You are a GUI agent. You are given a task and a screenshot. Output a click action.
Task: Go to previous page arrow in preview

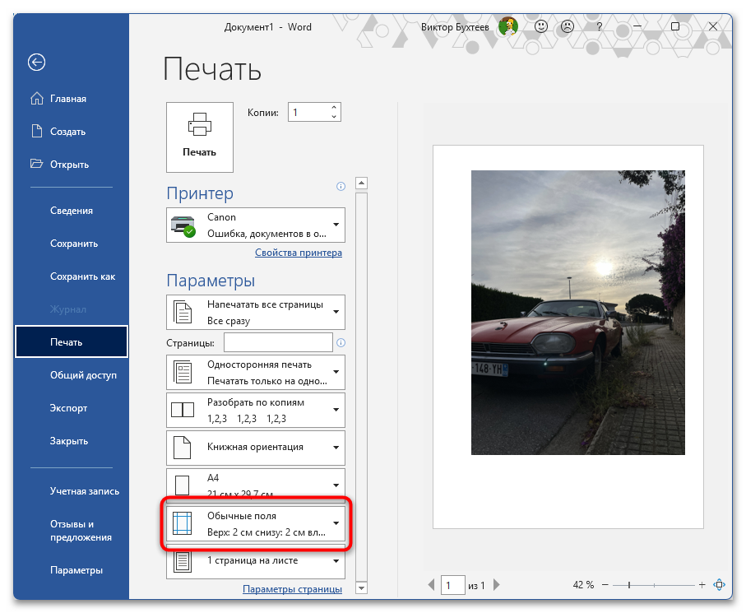click(x=432, y=585)
